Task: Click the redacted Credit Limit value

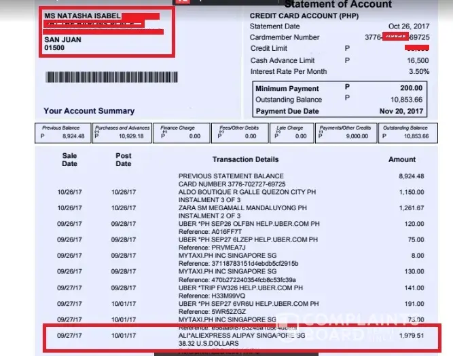Action: pyautogui.click(x=417, y=48)
